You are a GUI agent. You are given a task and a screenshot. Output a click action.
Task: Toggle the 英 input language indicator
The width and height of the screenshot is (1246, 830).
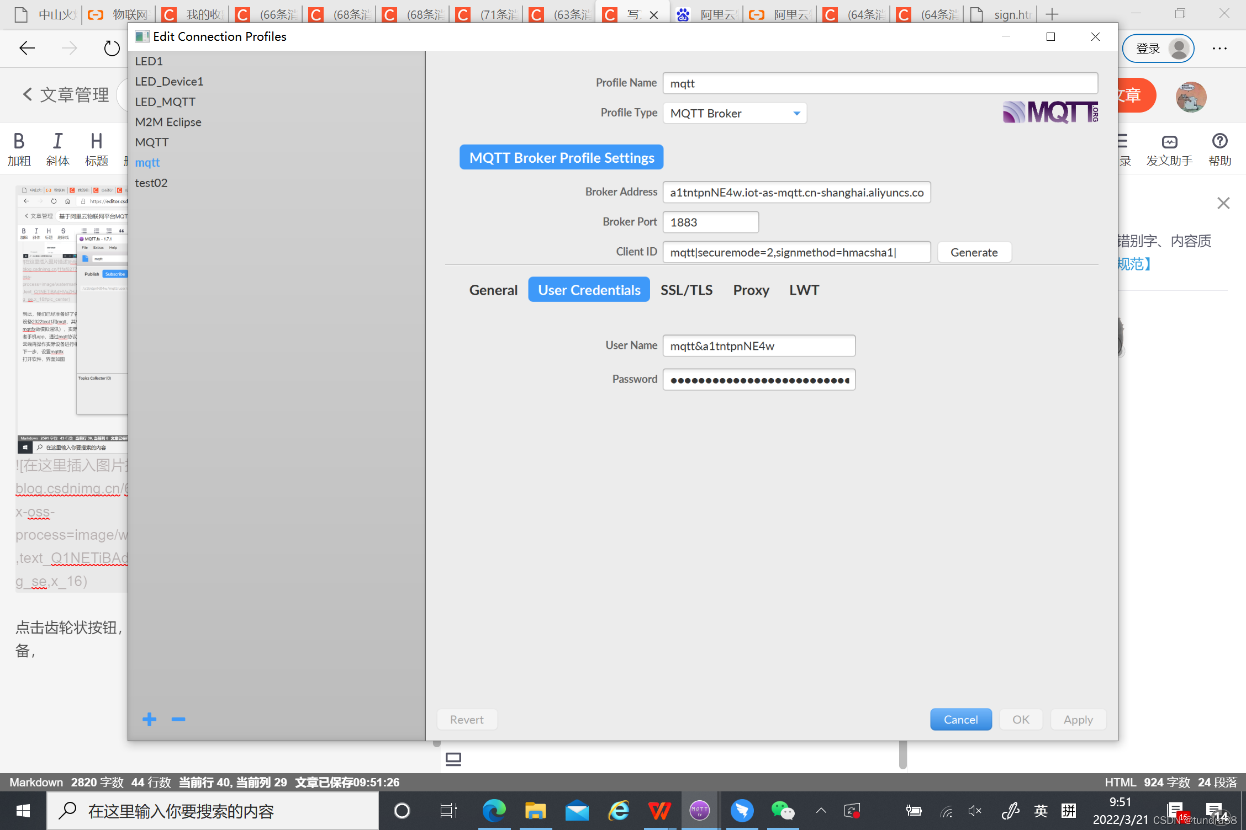(1041, 810)
